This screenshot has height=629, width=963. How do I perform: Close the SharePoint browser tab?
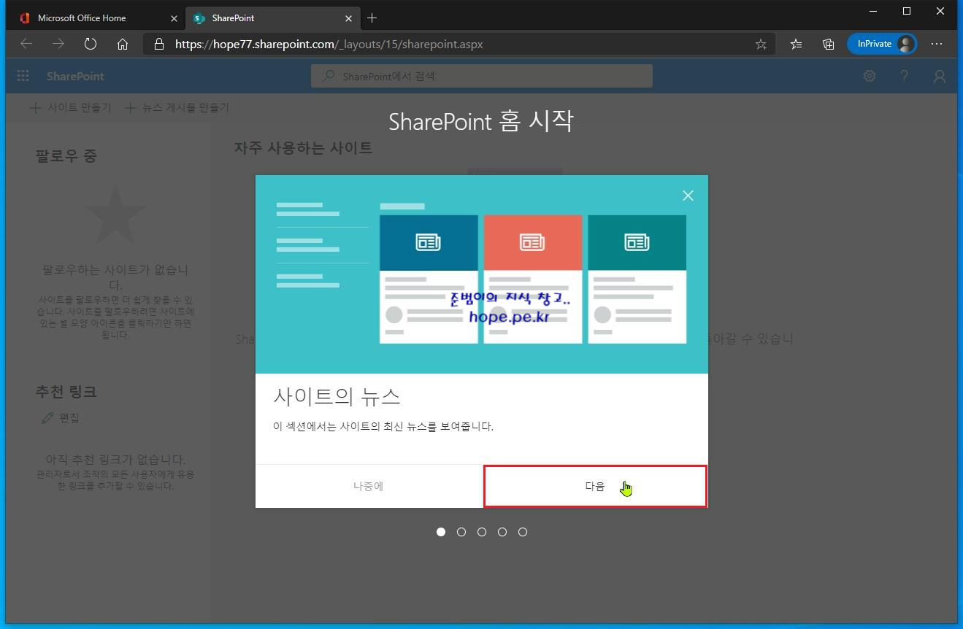pos(348,18)
